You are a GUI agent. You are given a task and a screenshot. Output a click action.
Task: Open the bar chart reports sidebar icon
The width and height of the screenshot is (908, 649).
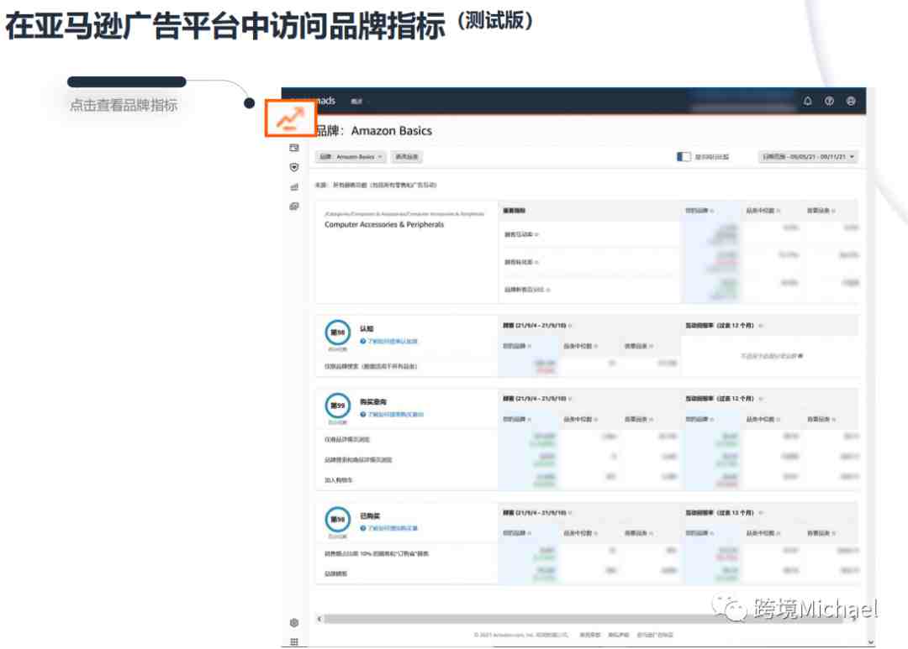point(294,187)
